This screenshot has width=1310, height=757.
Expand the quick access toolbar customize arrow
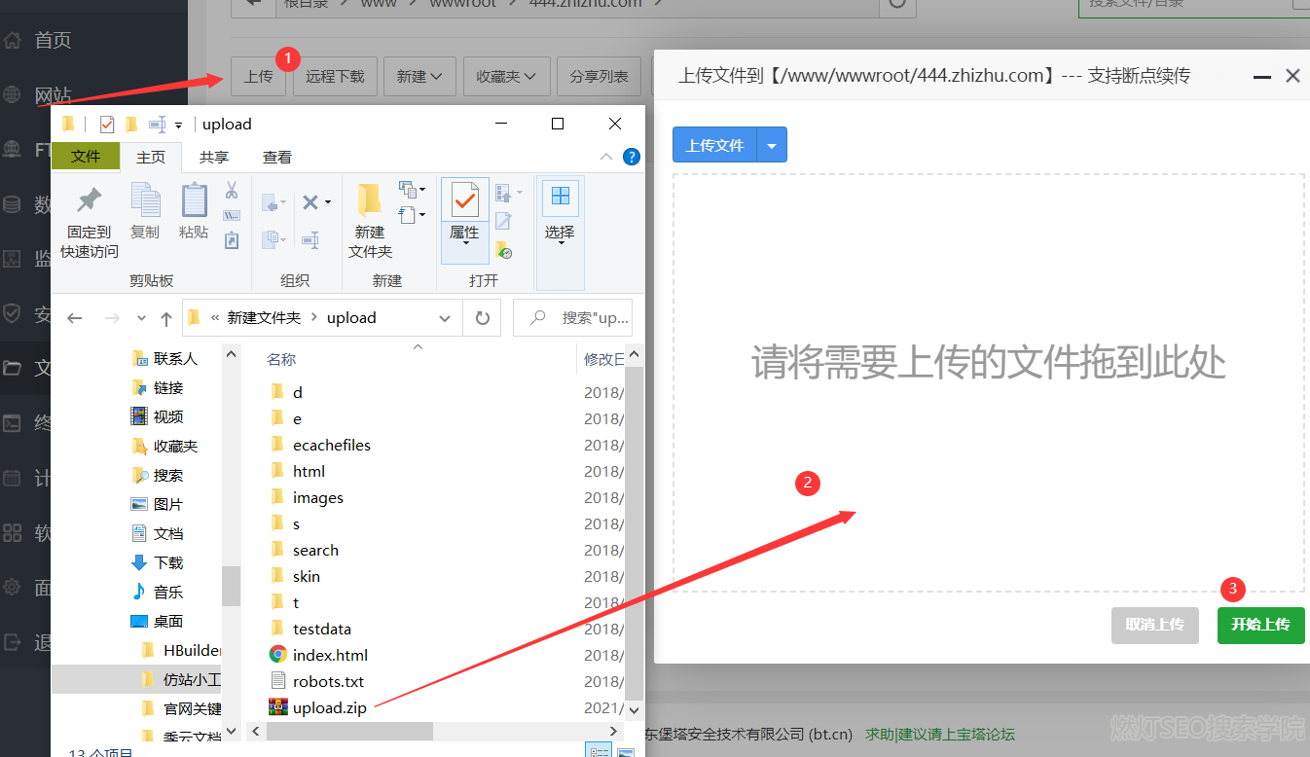pos(179,125)
